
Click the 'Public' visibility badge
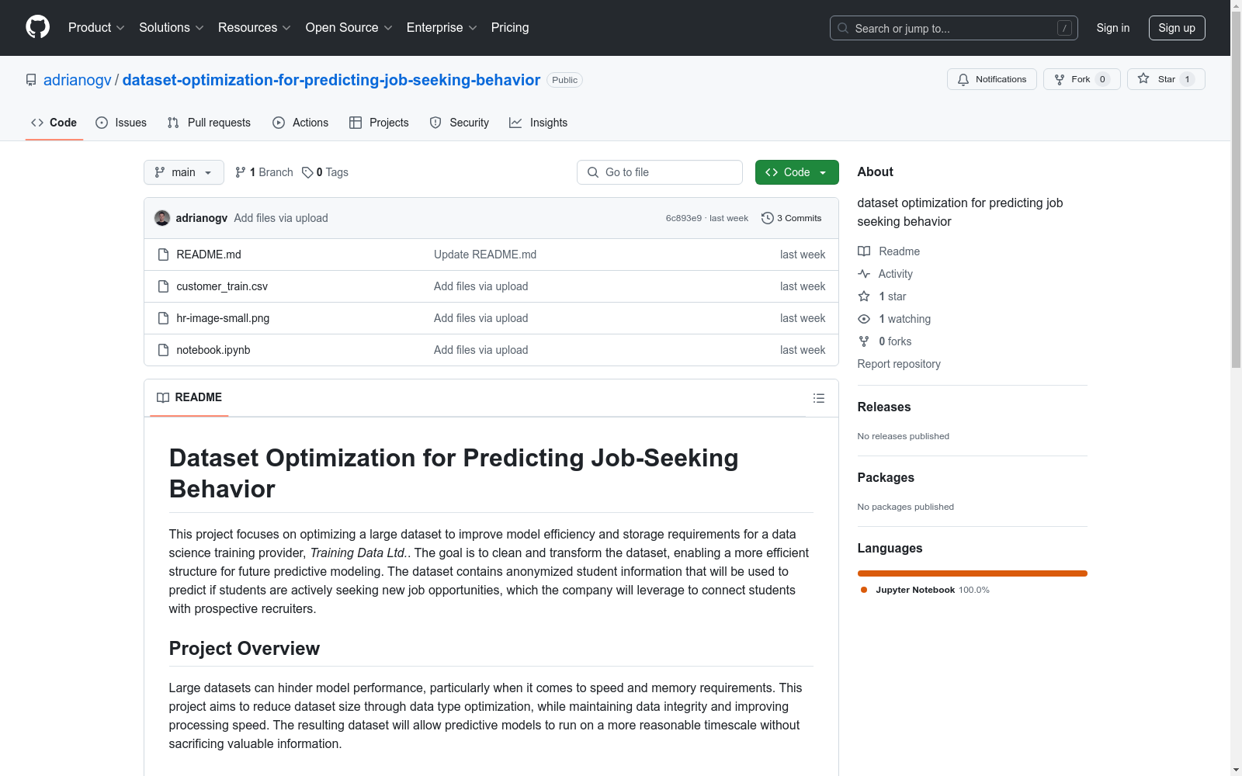(x=565, y=80)
